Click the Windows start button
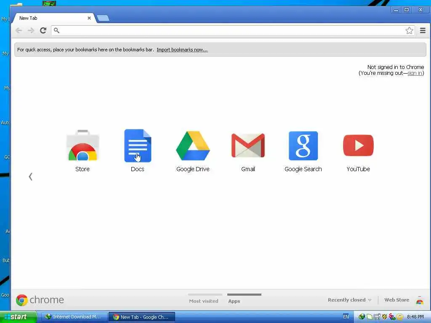 (x=18, y=317)
